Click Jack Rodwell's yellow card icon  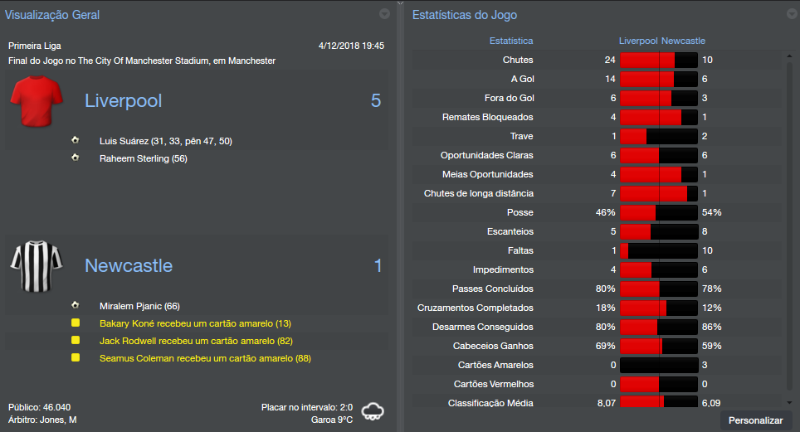click(x=76, y=341)
